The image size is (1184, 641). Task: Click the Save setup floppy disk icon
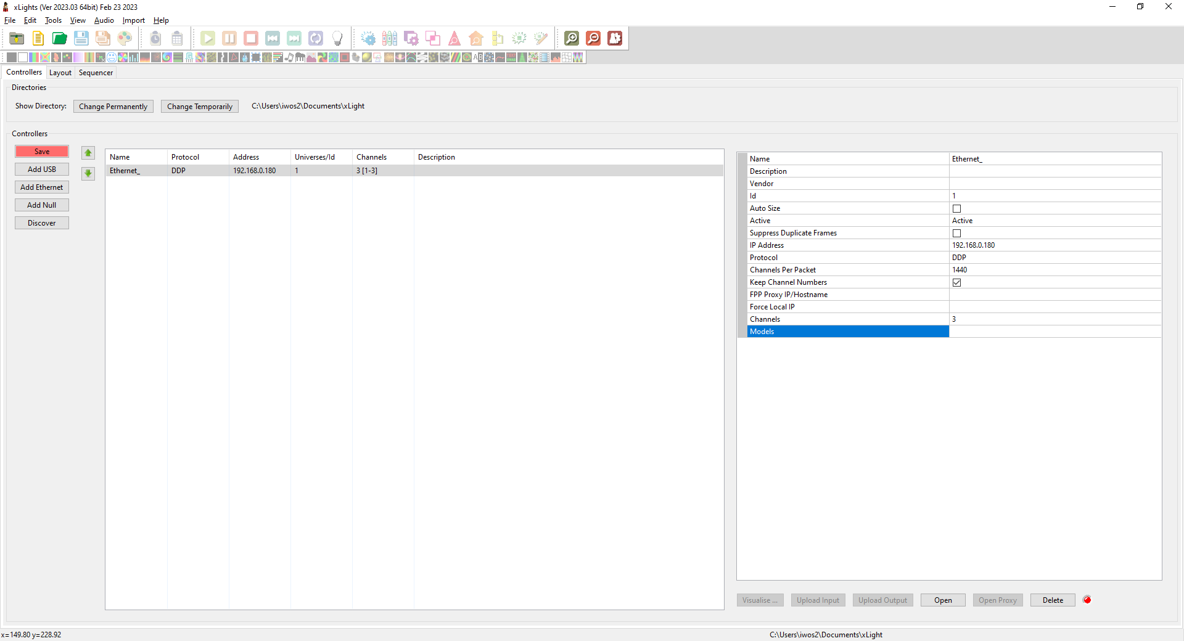tap(81, 38)
